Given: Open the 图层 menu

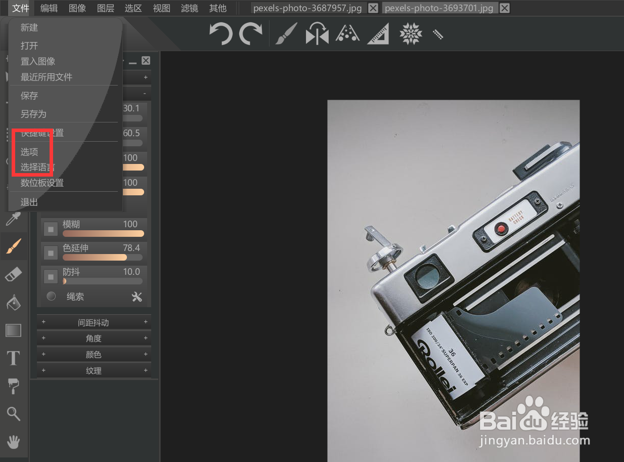Looking at the screenshot, I should (106, 8).
